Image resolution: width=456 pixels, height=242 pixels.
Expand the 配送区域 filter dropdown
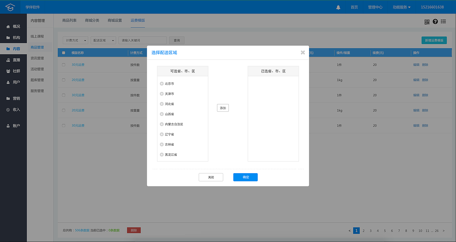point(103,40)
